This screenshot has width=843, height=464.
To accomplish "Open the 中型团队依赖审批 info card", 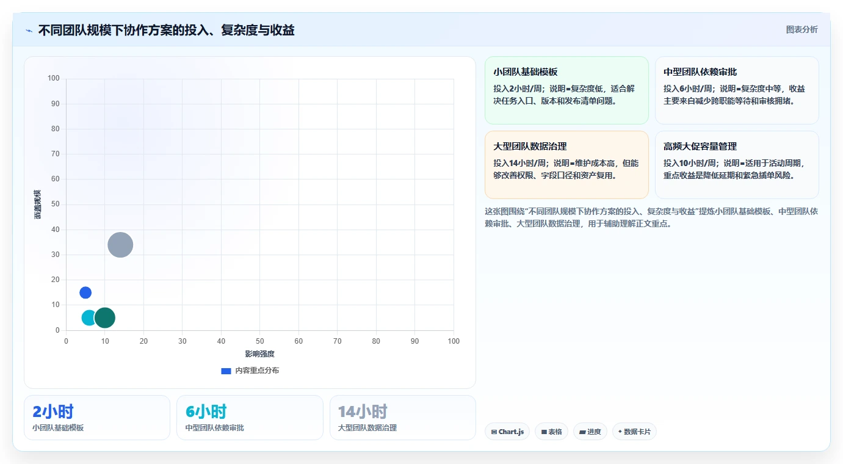I will (x=737, y=90).
